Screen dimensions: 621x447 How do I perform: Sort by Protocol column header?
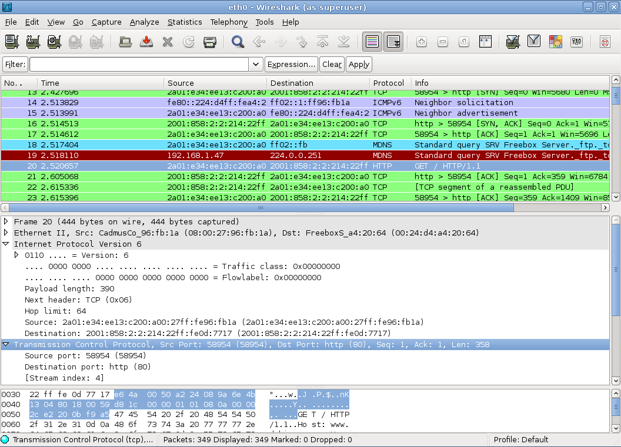tap(390, 83)
